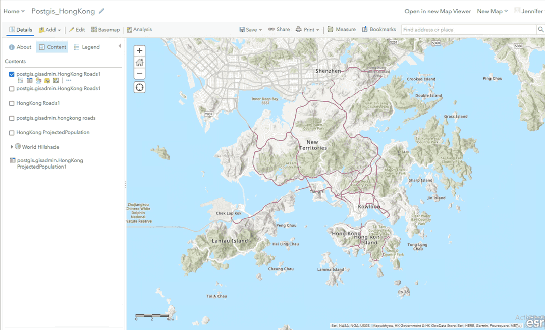The image size is (545, 332).
Task: Click the Default Extent home icon
Action: click(139, 62)
